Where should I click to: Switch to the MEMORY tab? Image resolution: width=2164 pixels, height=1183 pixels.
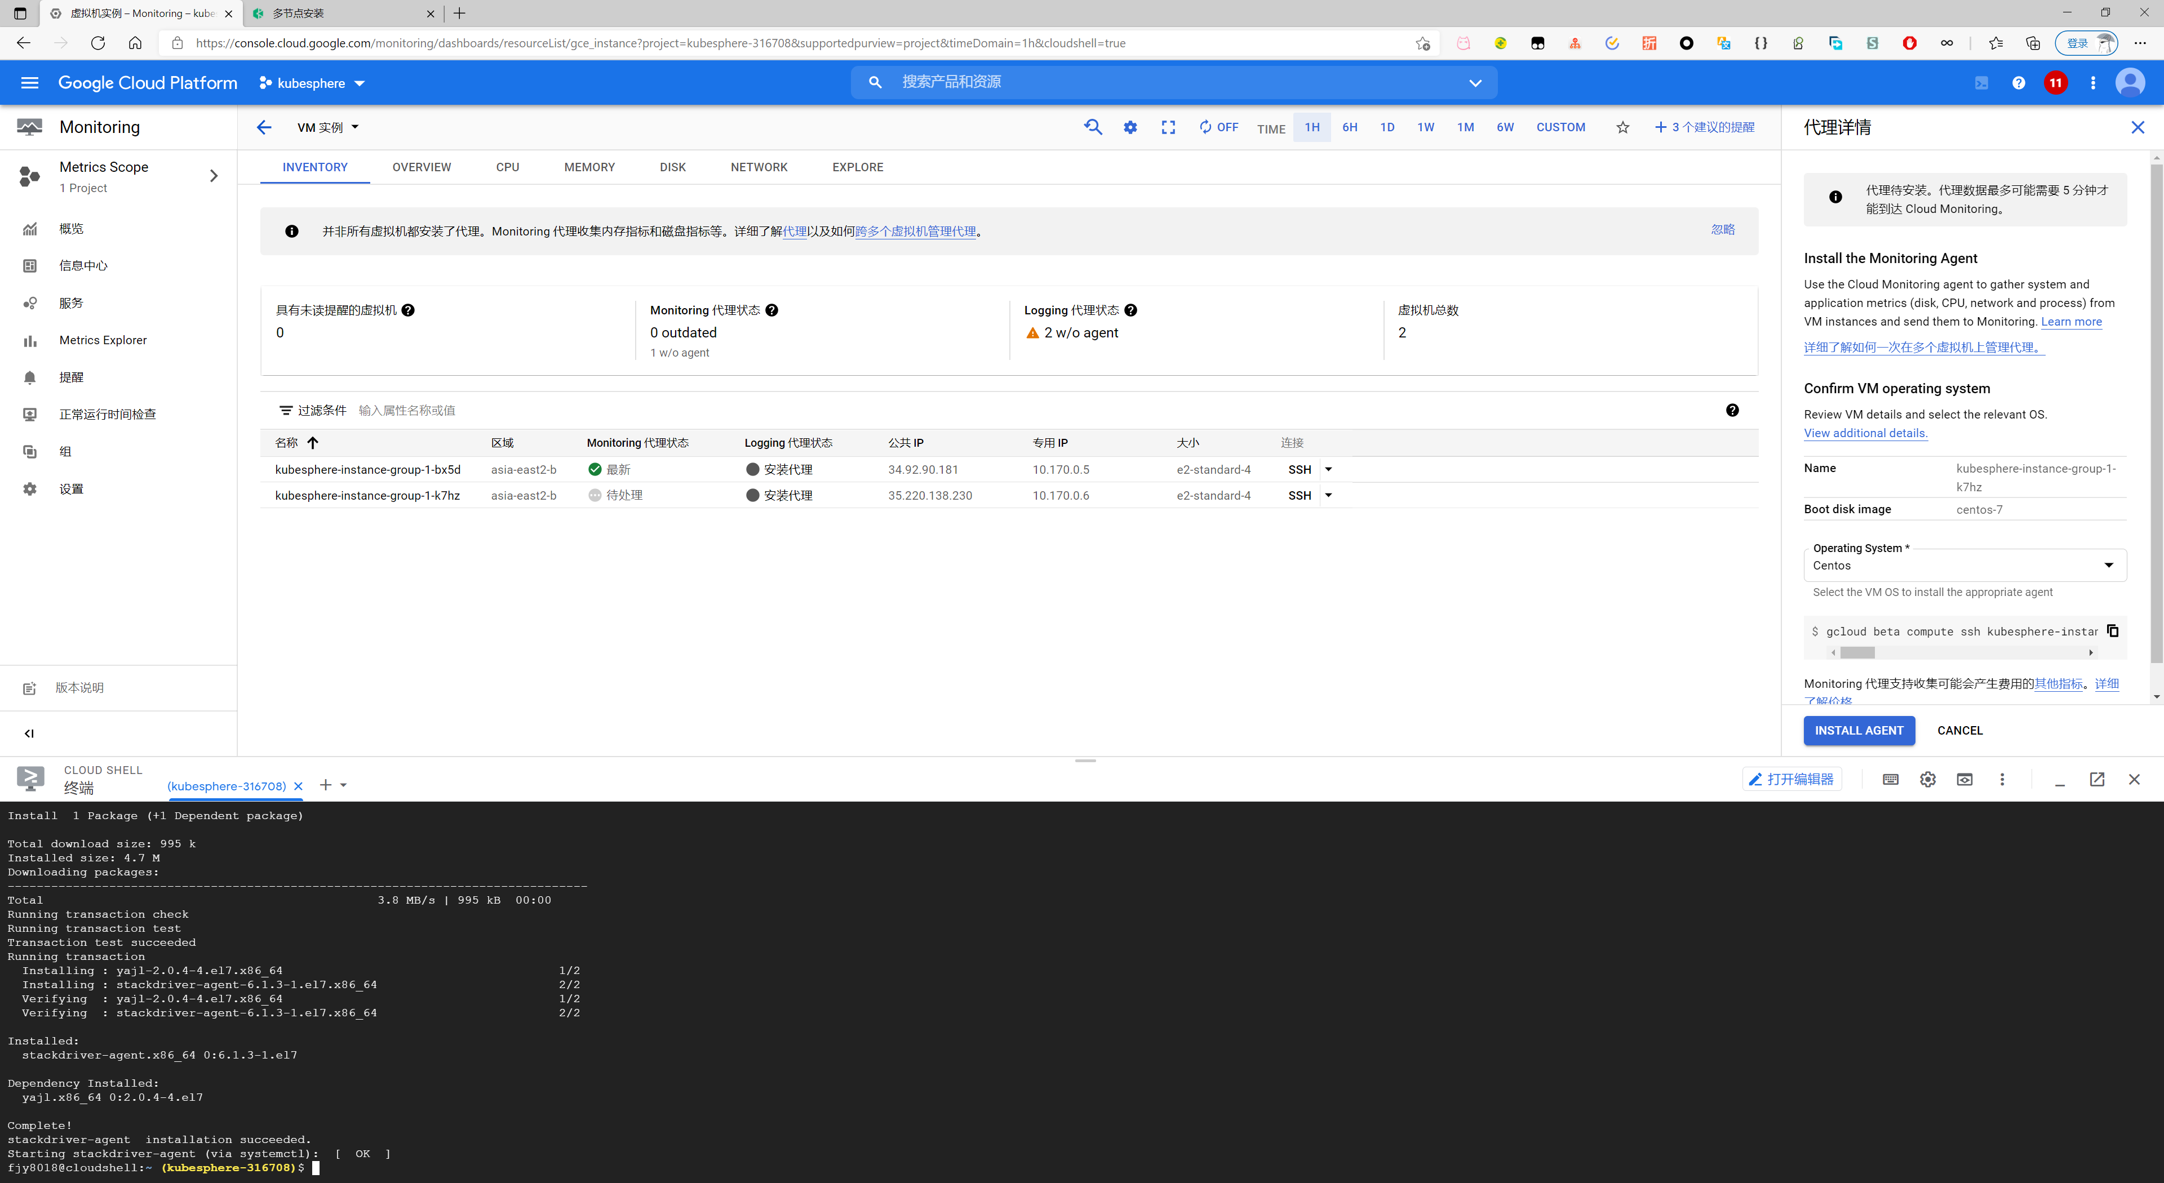point(589,167)
